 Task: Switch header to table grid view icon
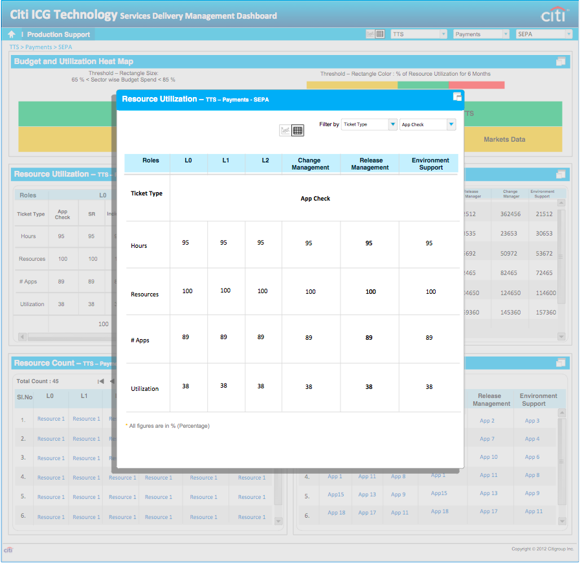(x=380, y=34)
